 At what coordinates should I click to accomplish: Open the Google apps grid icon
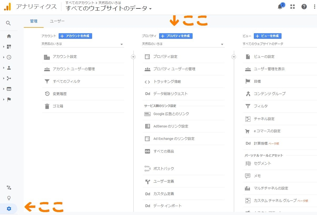292,7
